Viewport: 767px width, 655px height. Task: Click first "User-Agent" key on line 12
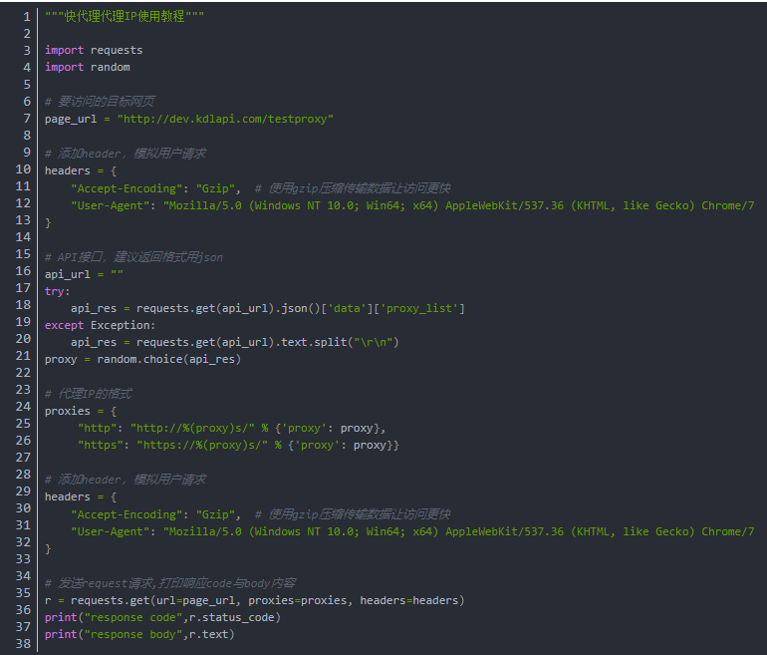tap(110, 205)
